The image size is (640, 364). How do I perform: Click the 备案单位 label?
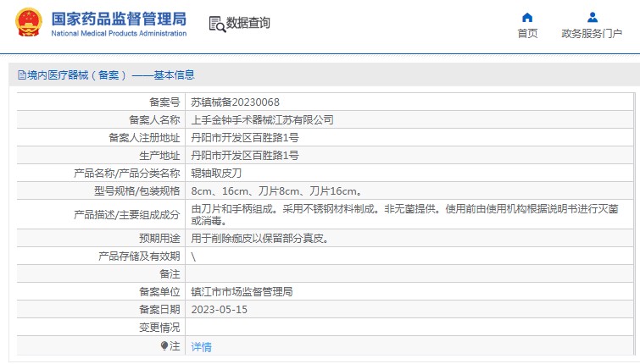pos(159,292)
